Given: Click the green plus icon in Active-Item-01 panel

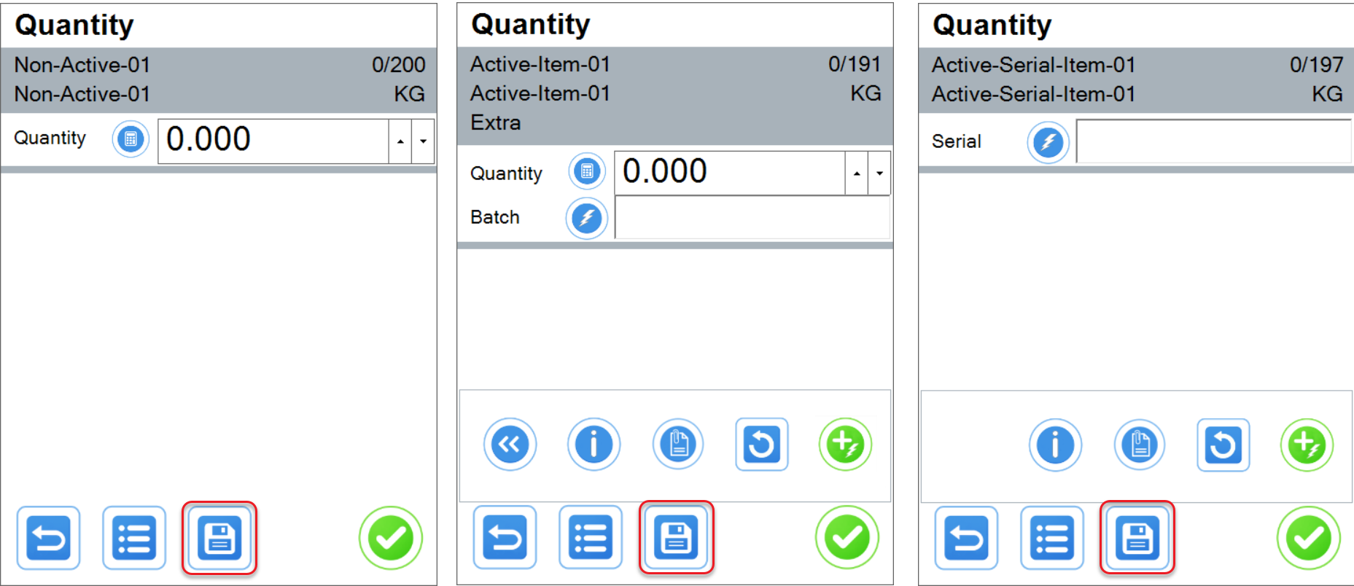Looking at the screenshot, I should click(845, 445).
